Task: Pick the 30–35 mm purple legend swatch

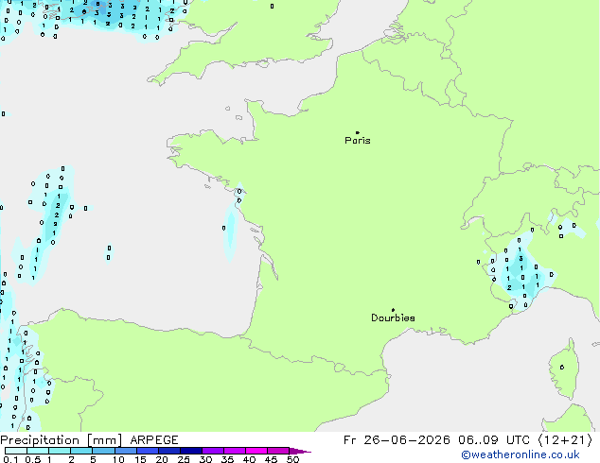Action: tap(213, 451)
